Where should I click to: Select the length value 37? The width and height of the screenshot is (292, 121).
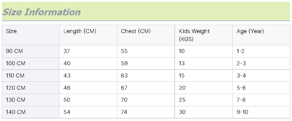67,51
